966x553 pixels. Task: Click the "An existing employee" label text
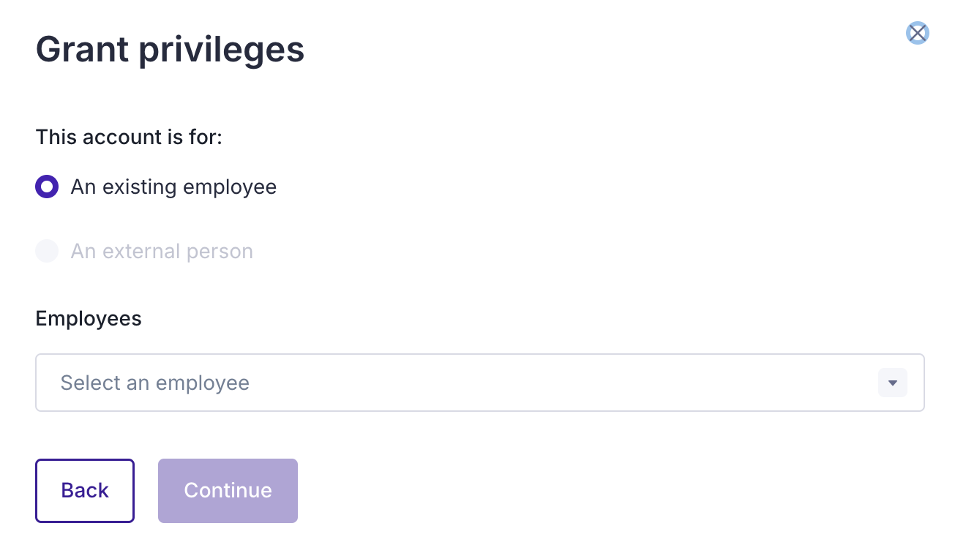[173, 187]
